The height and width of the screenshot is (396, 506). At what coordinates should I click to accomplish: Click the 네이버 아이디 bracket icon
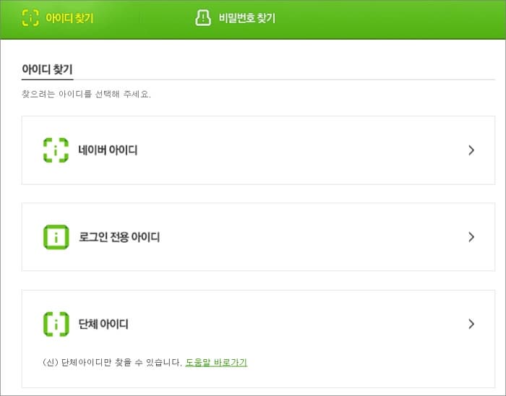tap(56, 150)
